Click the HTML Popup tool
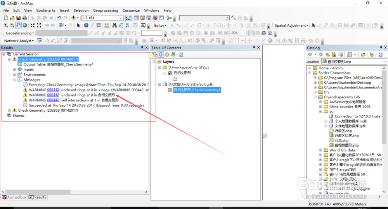The width and height of the screenshot is (388, 209). coord(99,25)
